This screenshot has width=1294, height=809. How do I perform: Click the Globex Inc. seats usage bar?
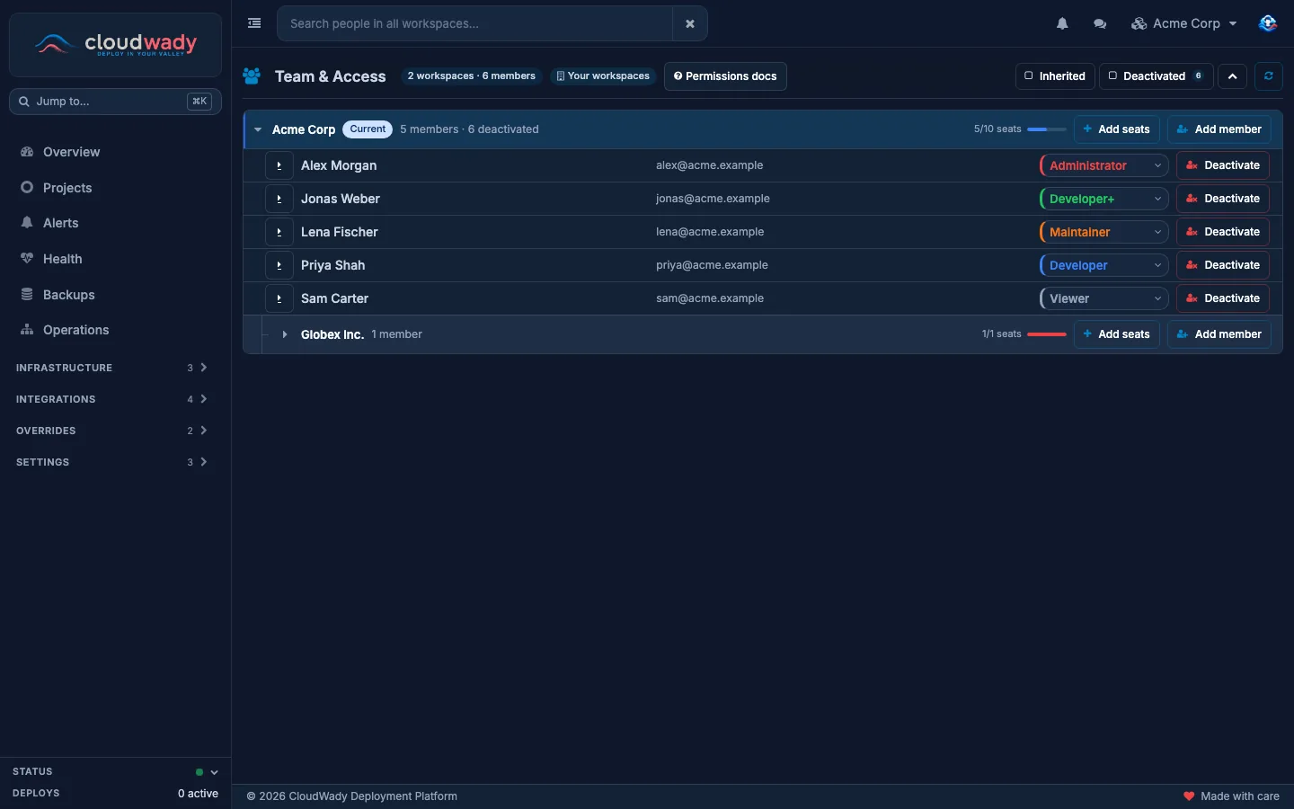(1047, 334)
